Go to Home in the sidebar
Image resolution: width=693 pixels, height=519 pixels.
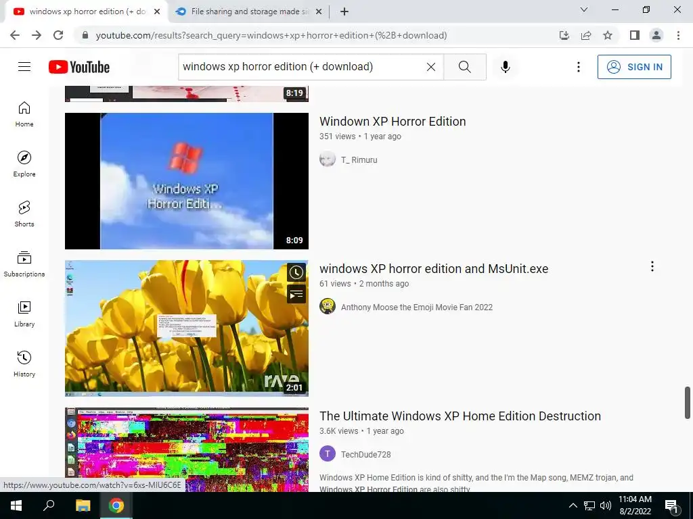click(24, 114)
